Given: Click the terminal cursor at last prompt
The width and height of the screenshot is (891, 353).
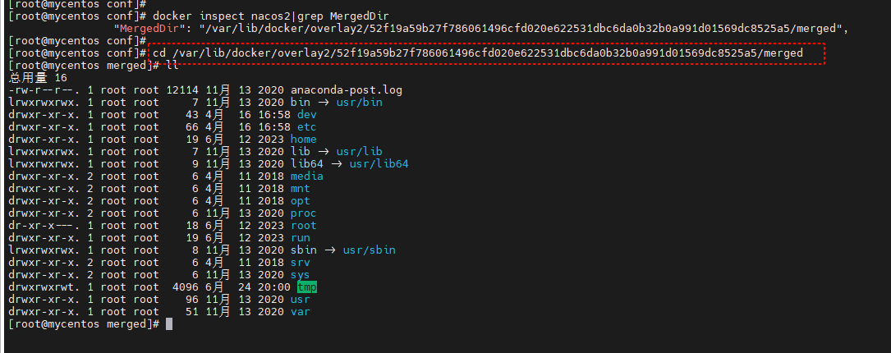Looking at the screenshot, I should point(169,324).
